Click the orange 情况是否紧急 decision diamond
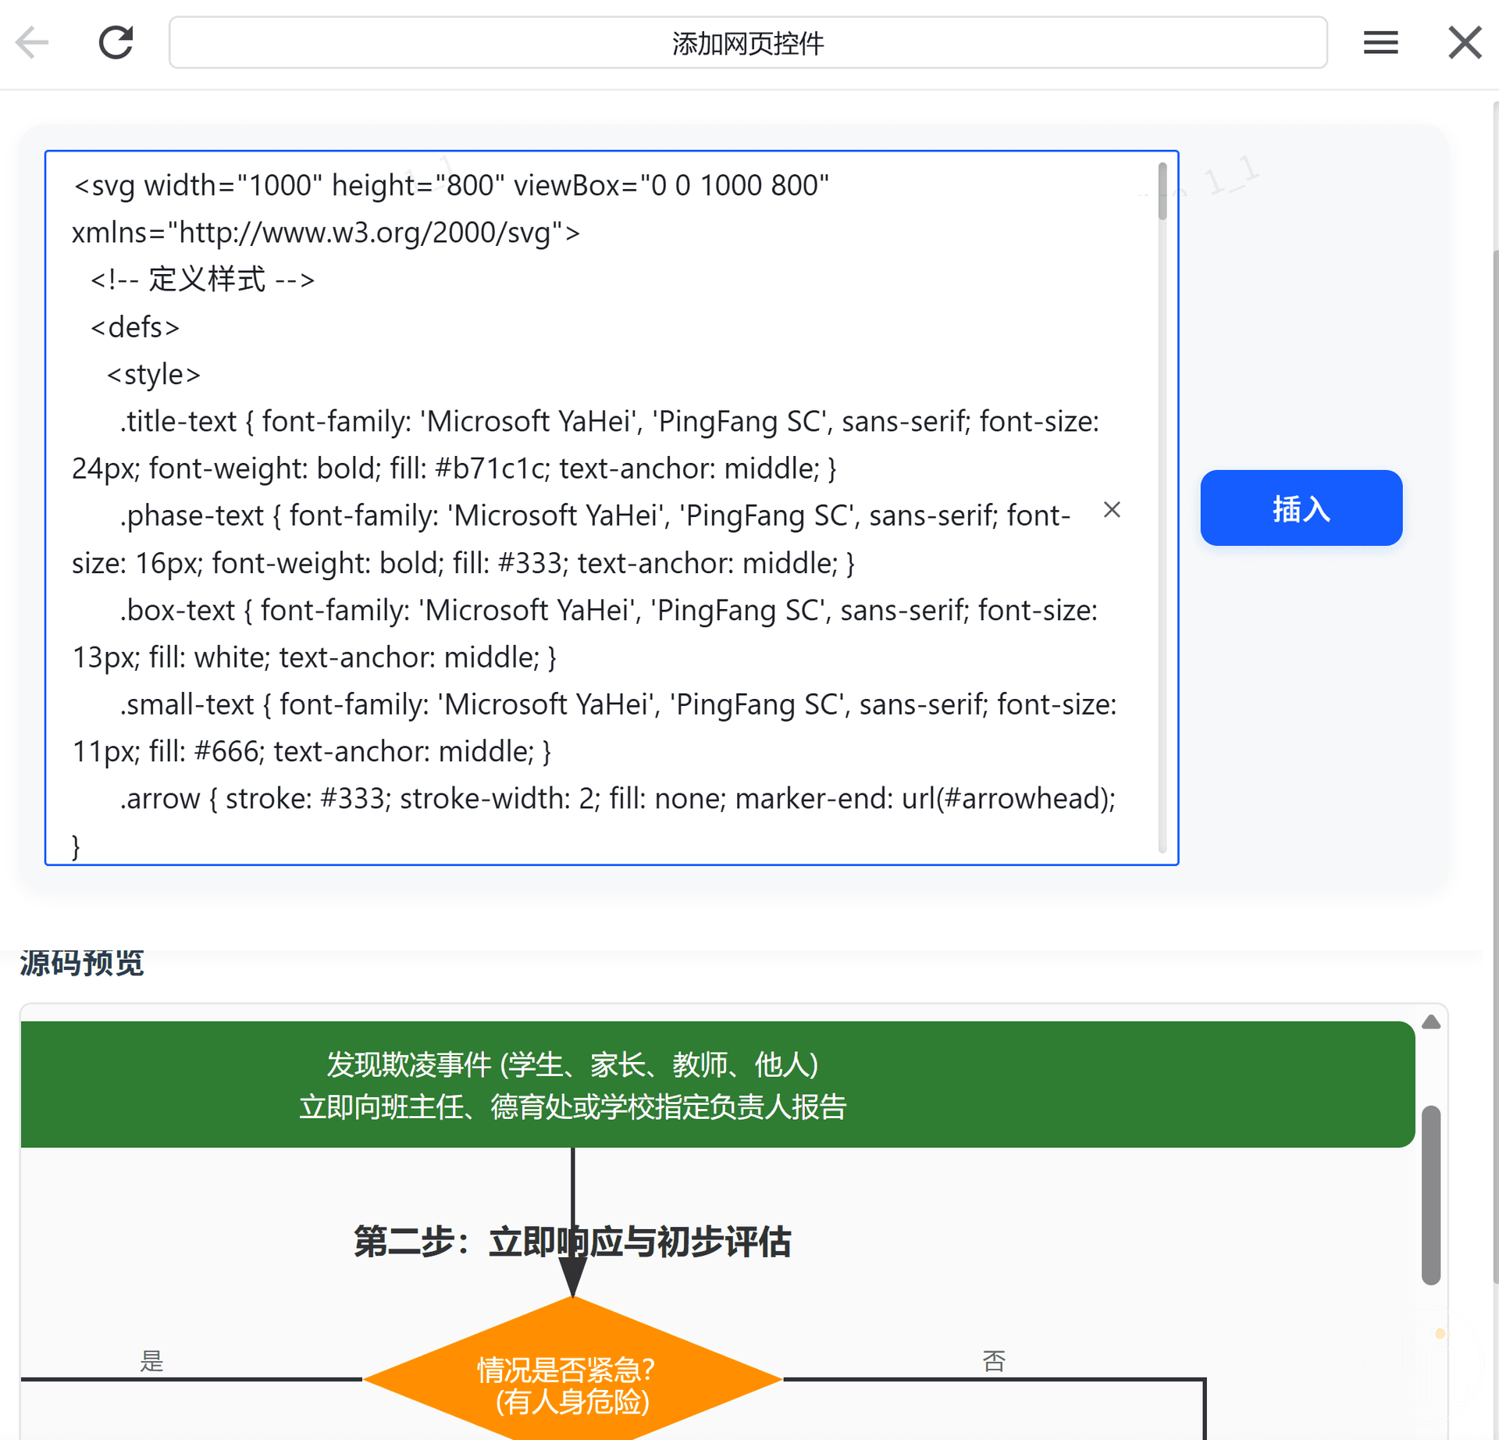The height and width of the screenshot is (1440, 1499). [x=573, y=1381]
